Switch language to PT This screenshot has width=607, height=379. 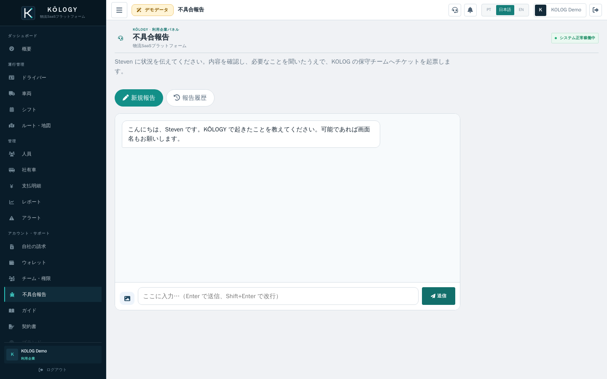(489, 10)
